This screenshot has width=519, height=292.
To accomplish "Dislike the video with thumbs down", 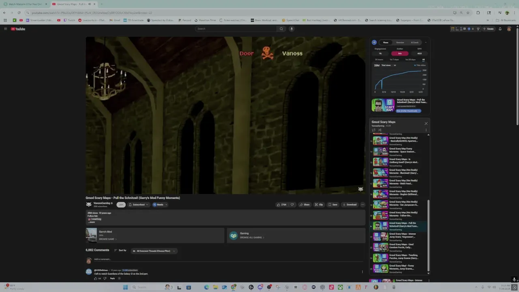I will (x=292, y=205).
